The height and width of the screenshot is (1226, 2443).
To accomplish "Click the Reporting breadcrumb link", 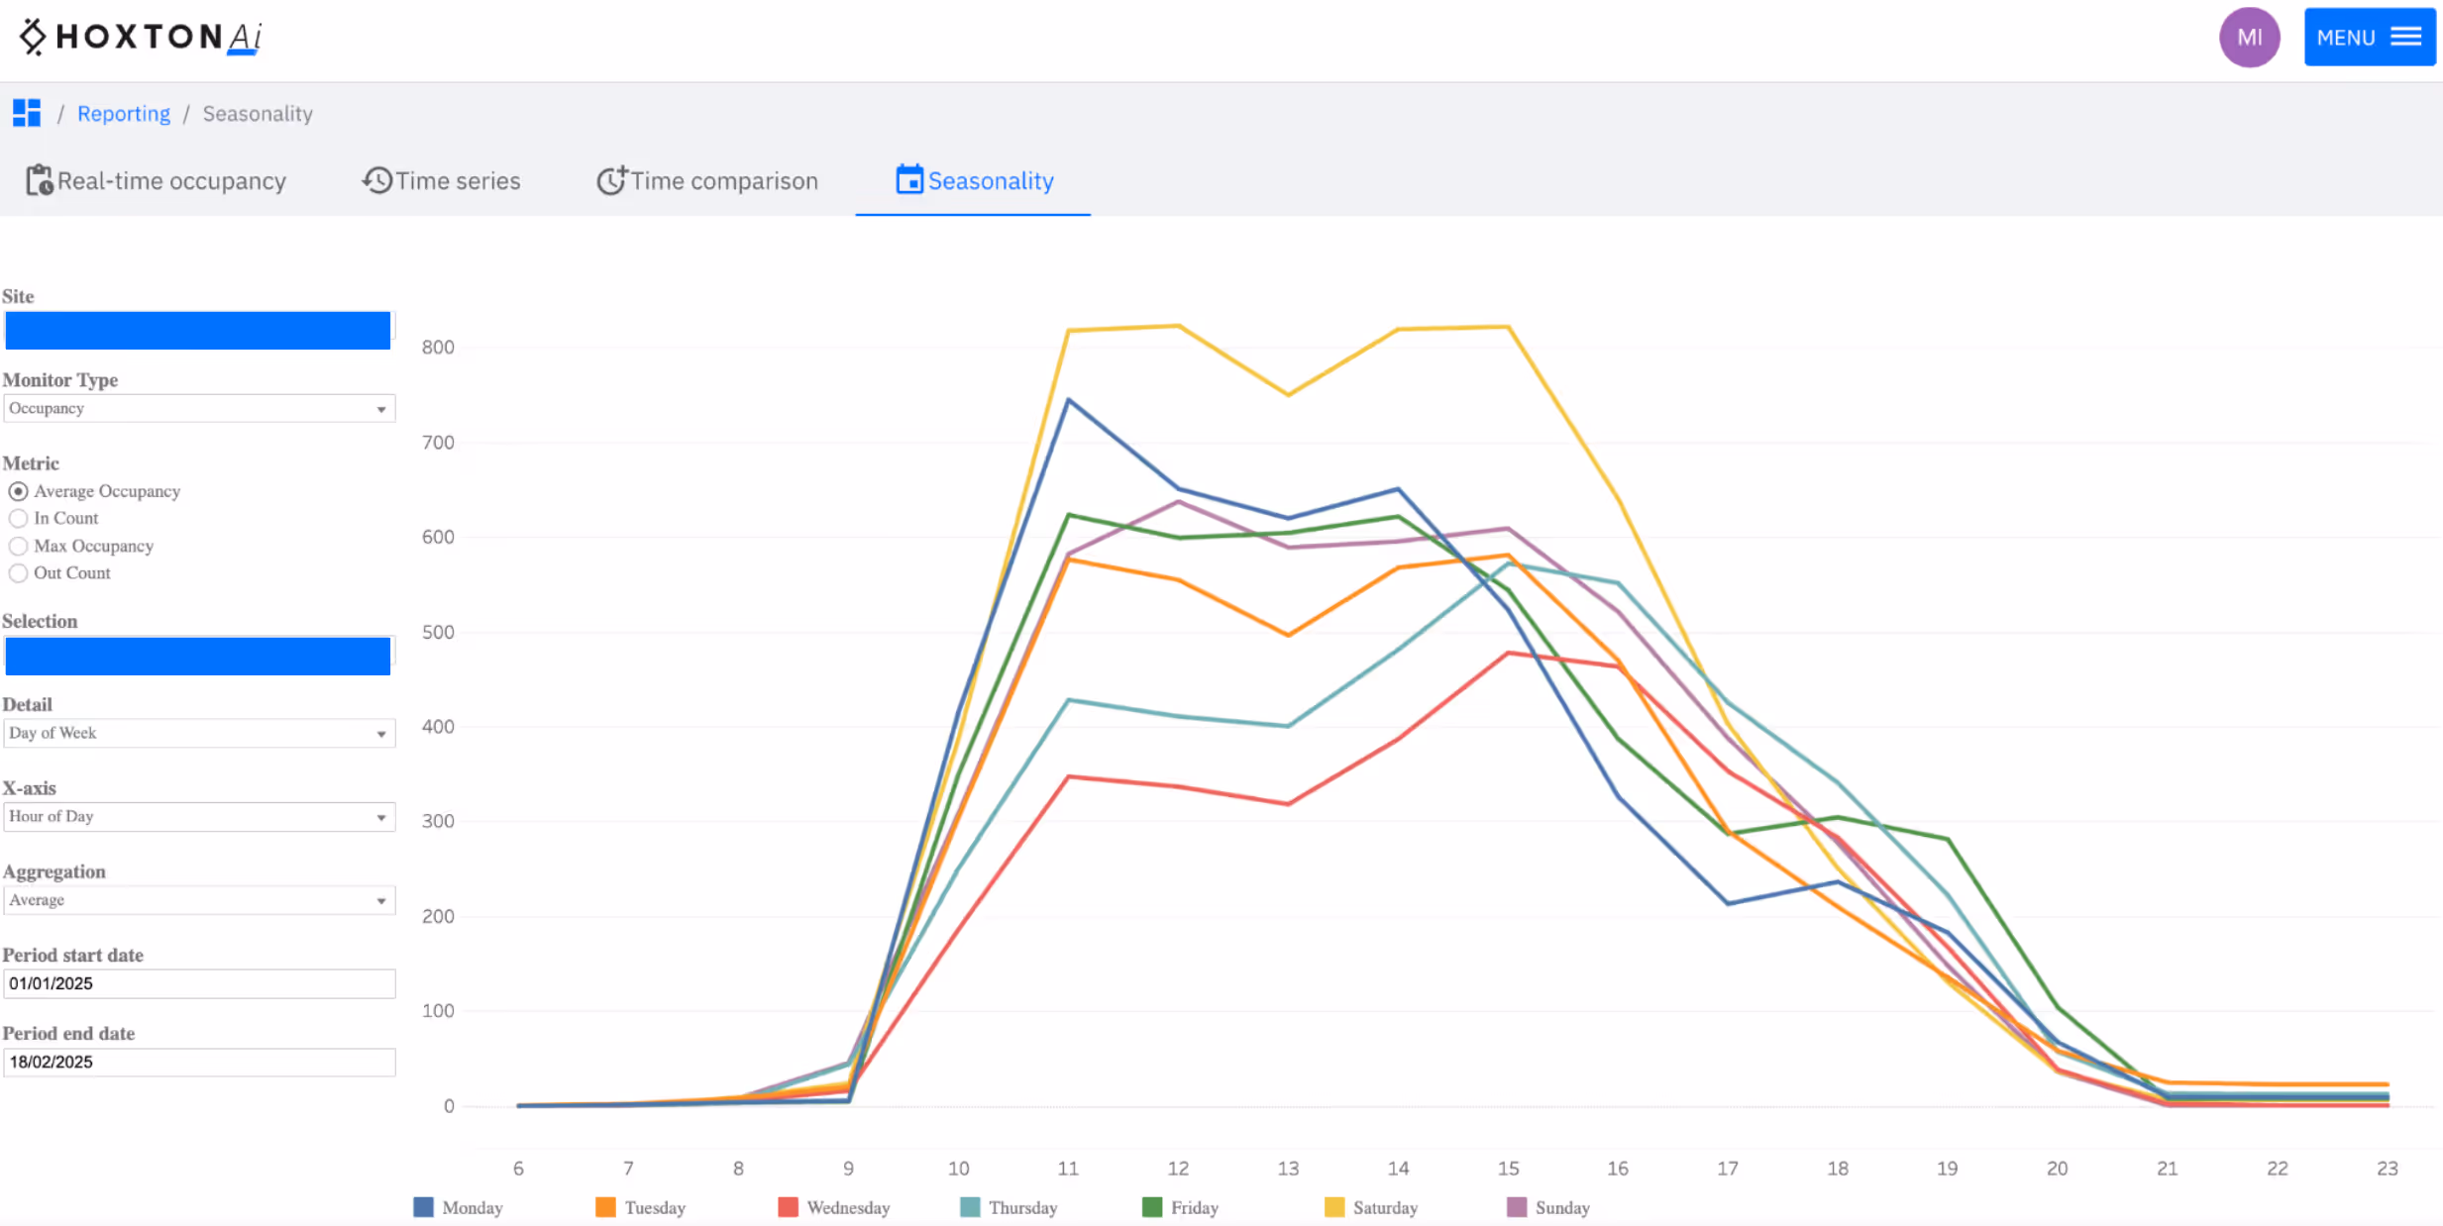I will (123, 113).
